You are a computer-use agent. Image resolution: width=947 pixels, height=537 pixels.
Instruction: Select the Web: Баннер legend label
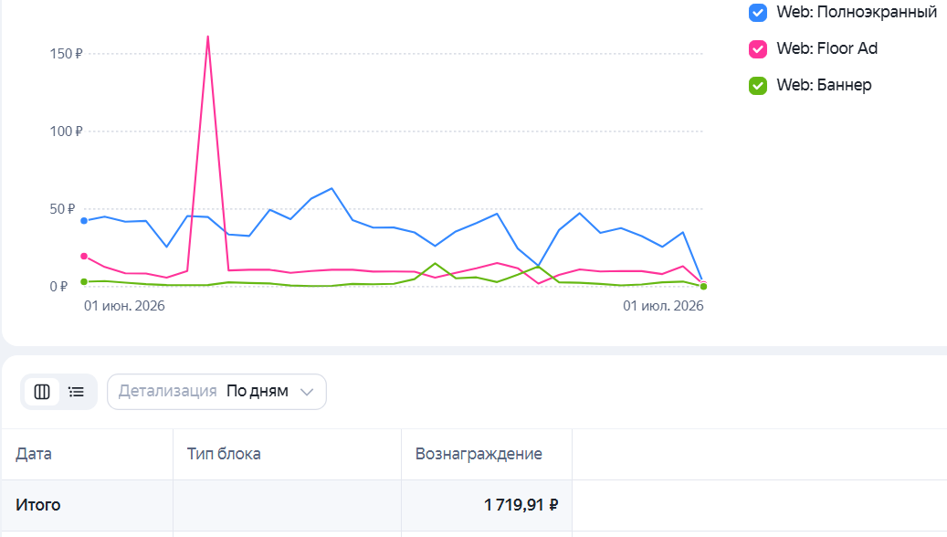coord(824,85)
